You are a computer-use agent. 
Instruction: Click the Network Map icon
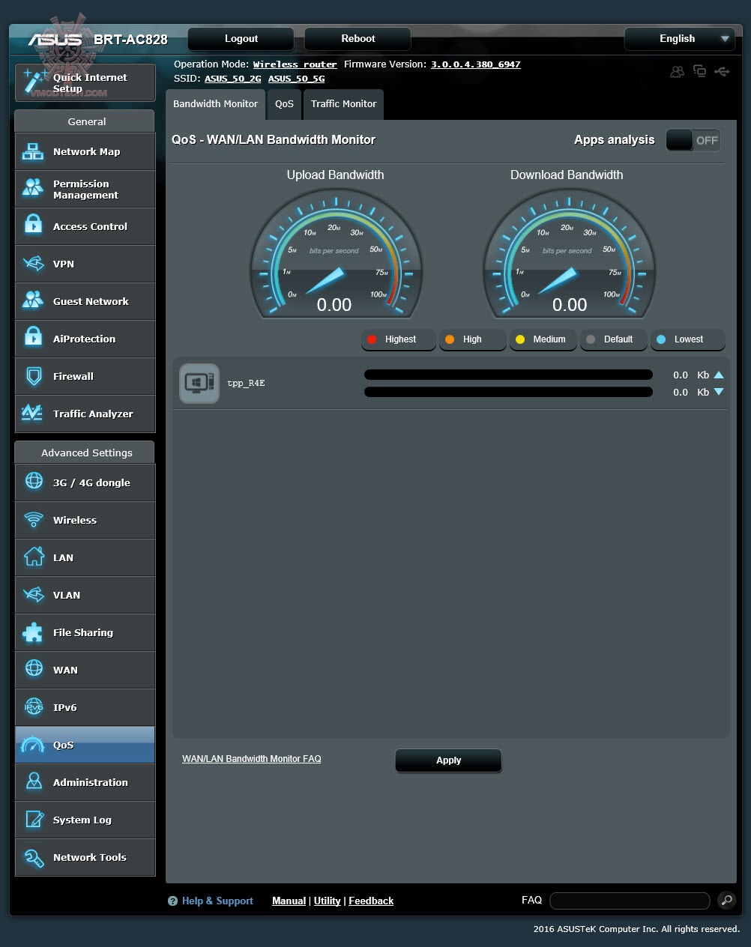33,151
